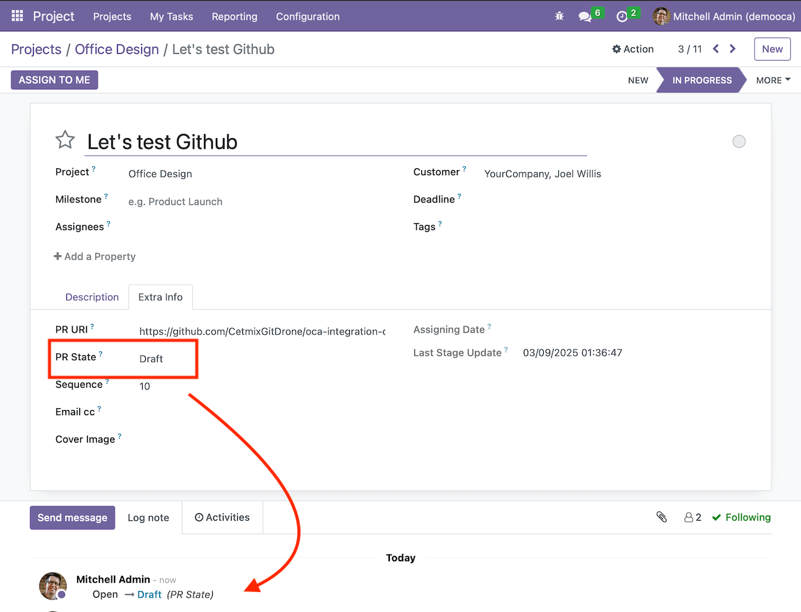The width and height of the screenshot is (801, 612).
Task: Toggle the kanban state circle on the task
Action: [739, 141]
